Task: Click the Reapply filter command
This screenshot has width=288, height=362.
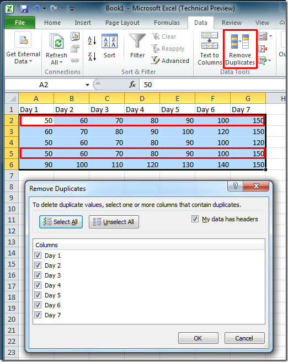Action: tap(168, 49)
